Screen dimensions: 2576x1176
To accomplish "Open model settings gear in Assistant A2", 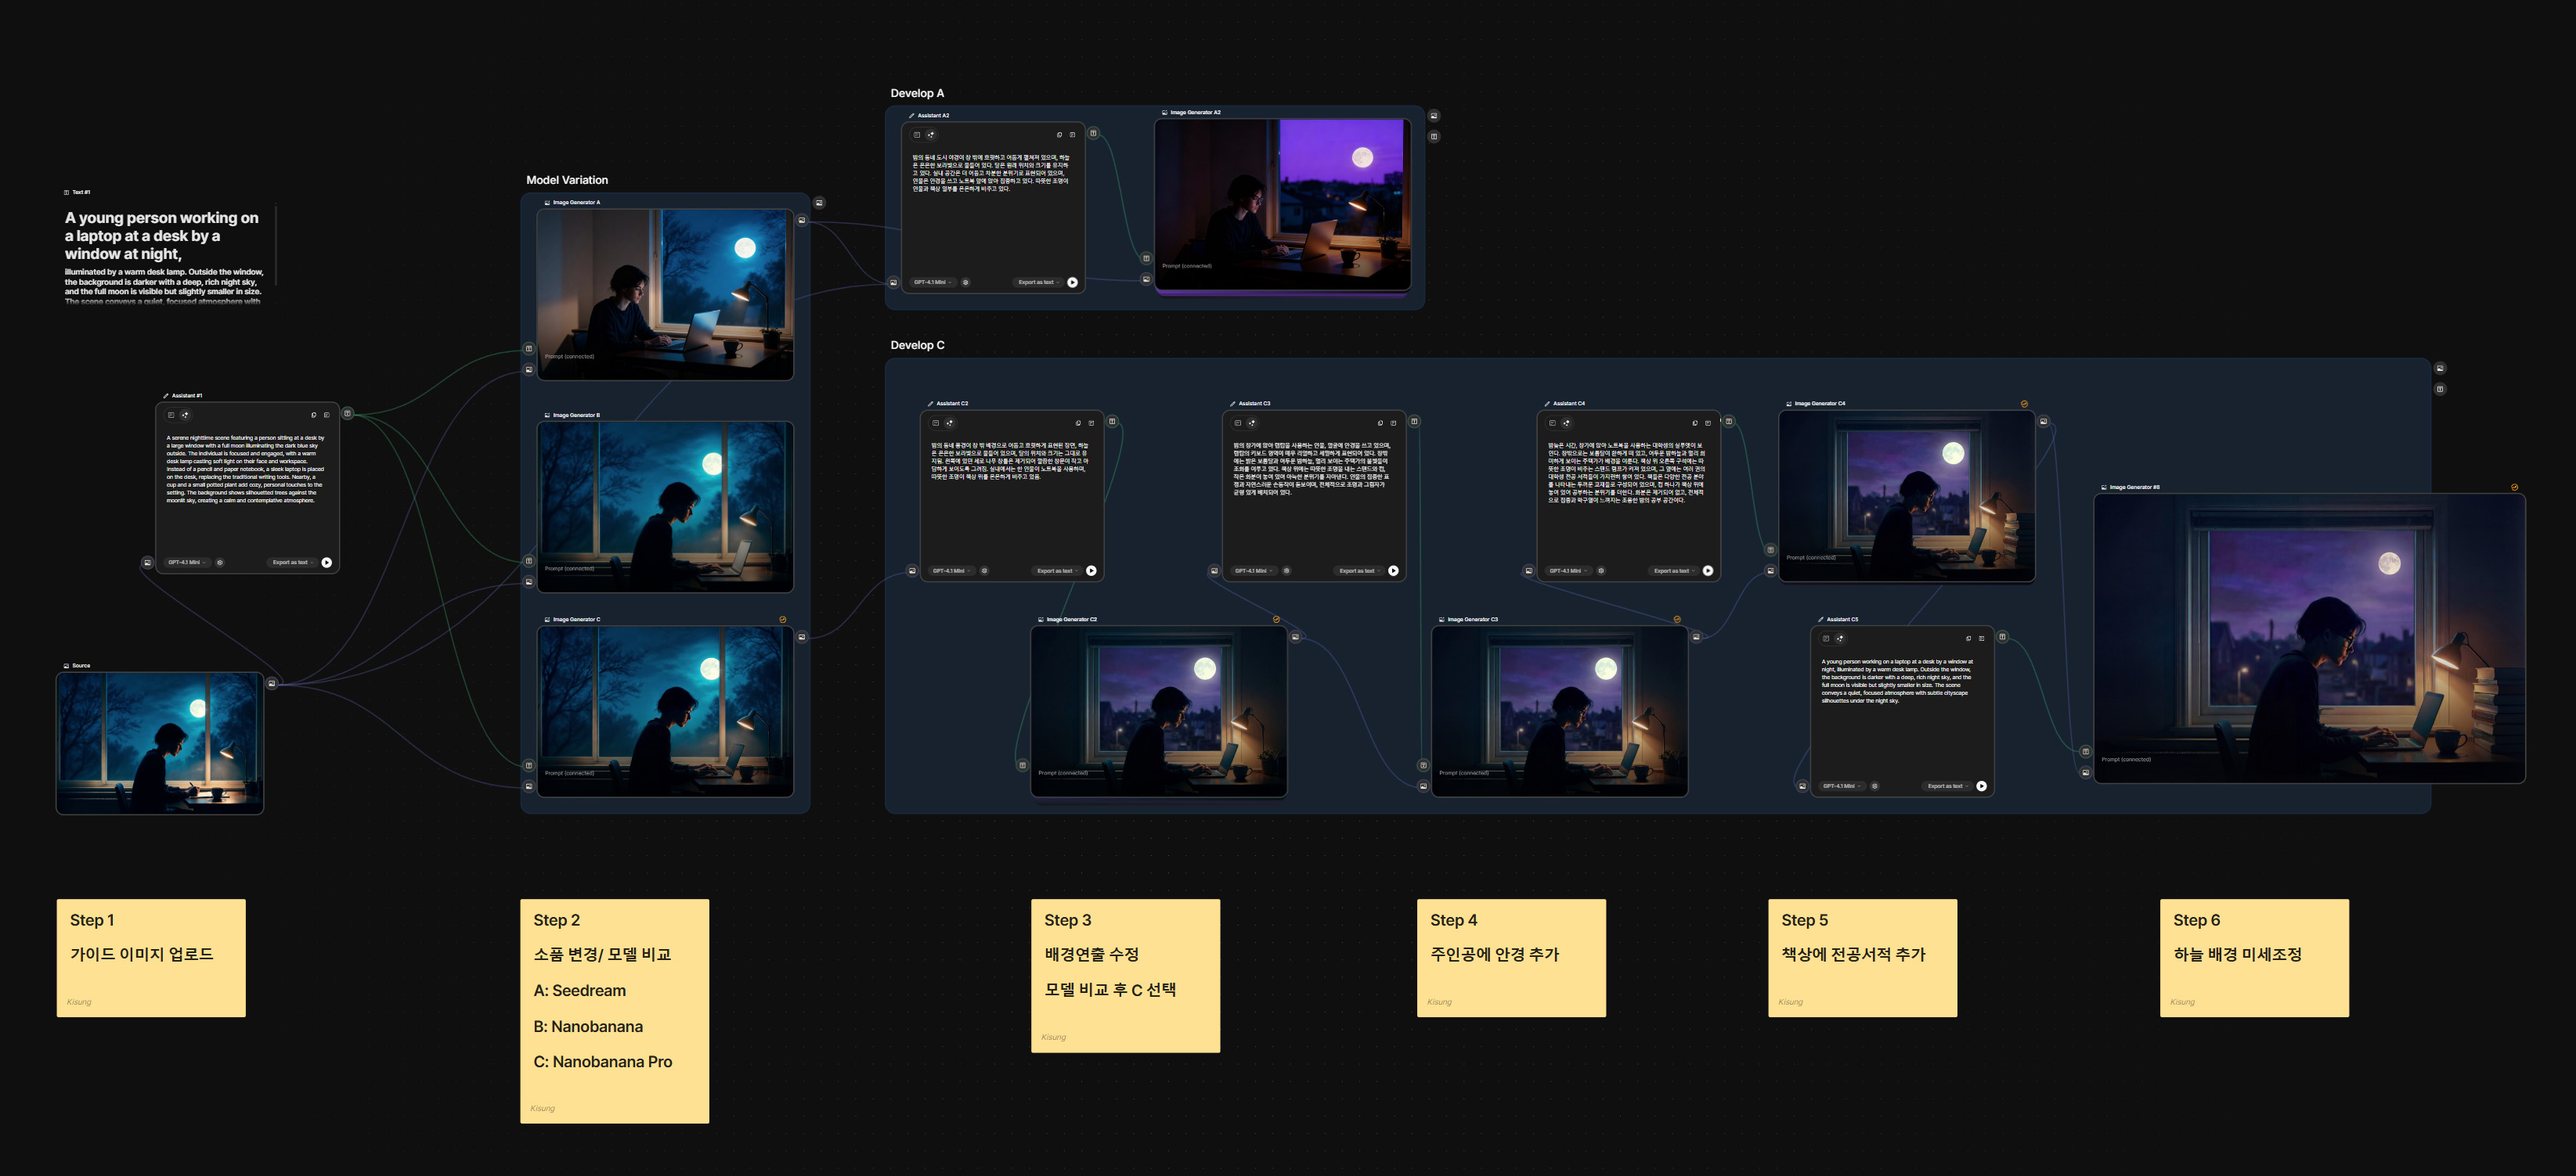I will 965,282.
